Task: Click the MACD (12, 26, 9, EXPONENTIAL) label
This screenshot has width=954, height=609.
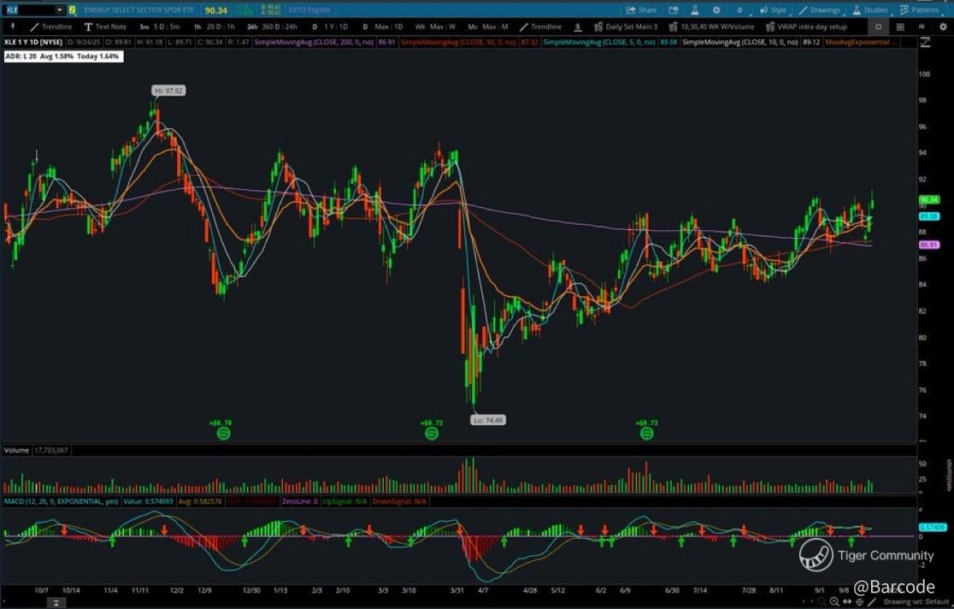Action: [x=61, y=502]
